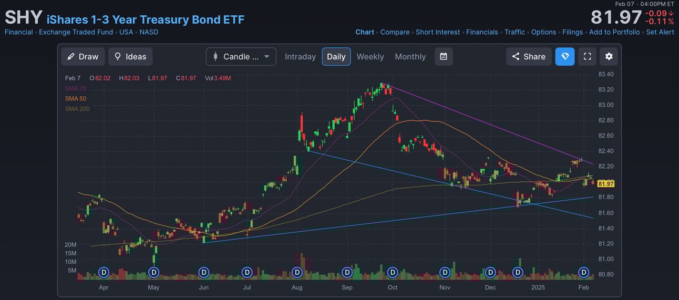Click the dividend marker at Jun
Viewport: 679px width, 300px height.
[x=204, y=272]
